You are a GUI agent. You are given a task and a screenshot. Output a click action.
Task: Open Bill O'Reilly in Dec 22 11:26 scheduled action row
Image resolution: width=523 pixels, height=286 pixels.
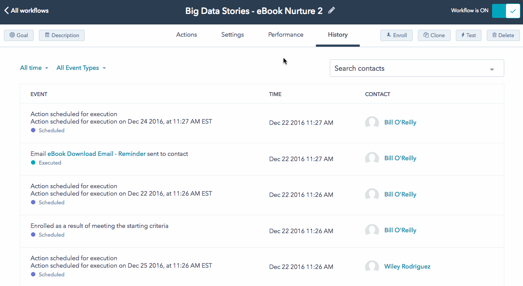tap(400, 195)
